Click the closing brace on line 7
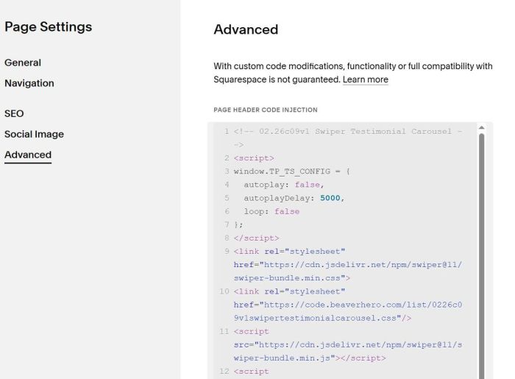The image size is (515, 379). (238, 224)
